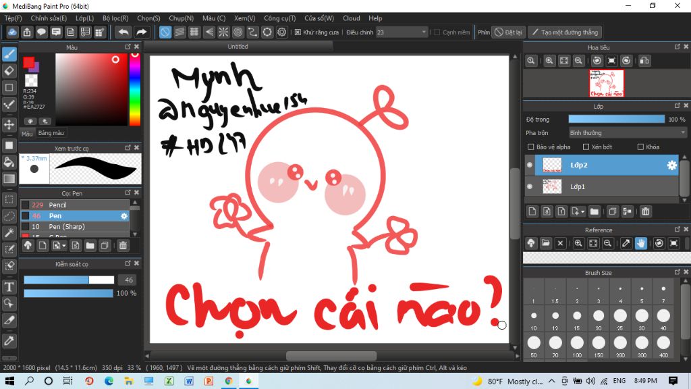Screen dimensions: 691x389
Task: Select the Lasso selection tool
Action: (9, 216)
